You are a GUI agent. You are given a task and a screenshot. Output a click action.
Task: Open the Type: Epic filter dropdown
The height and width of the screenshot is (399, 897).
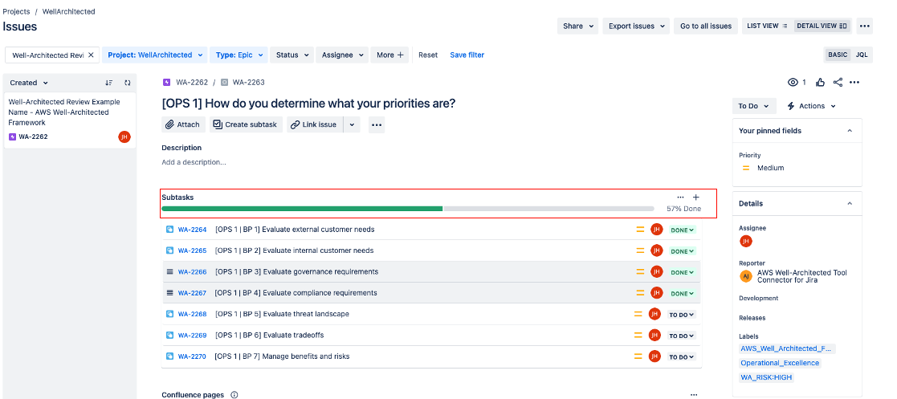tap(239, 55)
